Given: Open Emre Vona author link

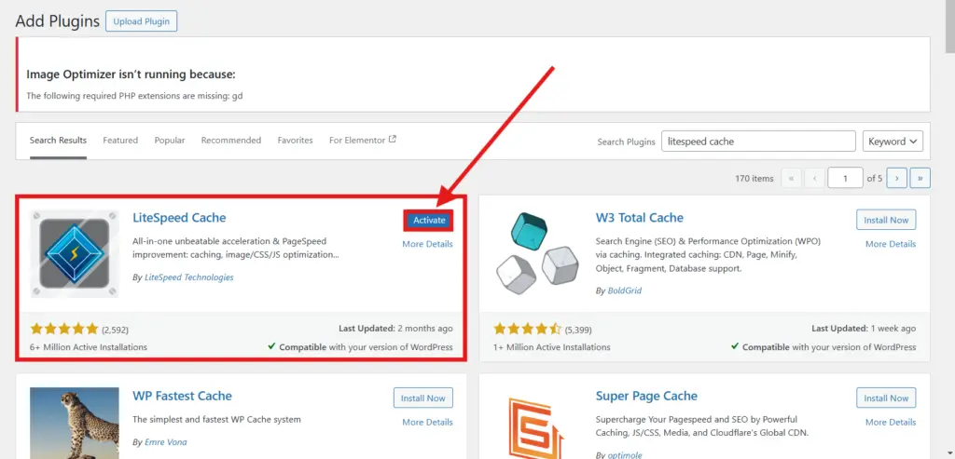Looking at the screenshot, I should coord(166,442).
